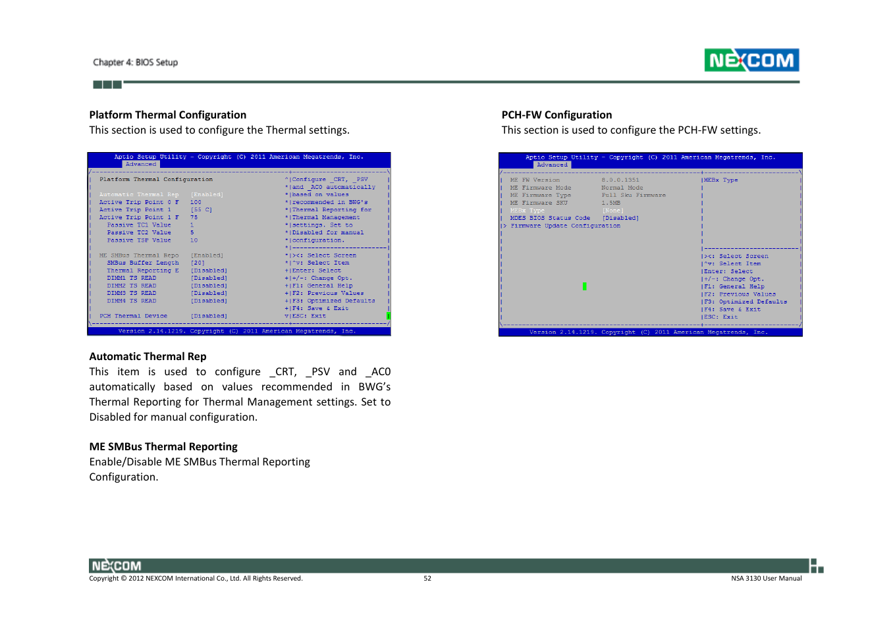The image size is (893, 628).
Task: Click 'F4: Save & Exit' in the PCH-FW BIOS screen
Action: (732, 309)
